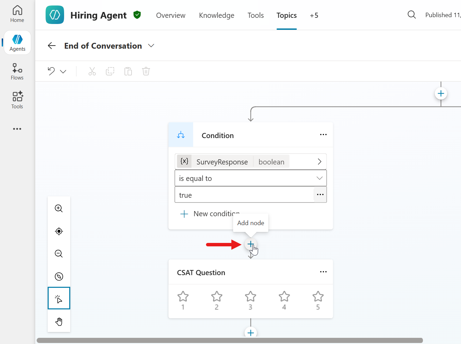Copy the selected node
Viewport: 461px width, 344px height.
[110, 71]
